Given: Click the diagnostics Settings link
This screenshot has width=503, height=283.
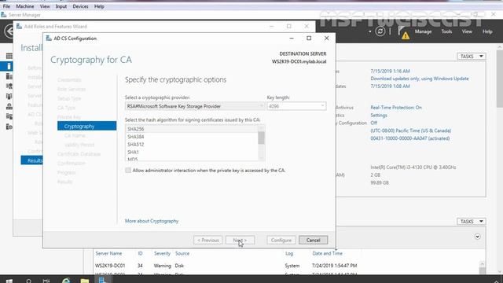Looking at the screenshot, I should (379, 116).
